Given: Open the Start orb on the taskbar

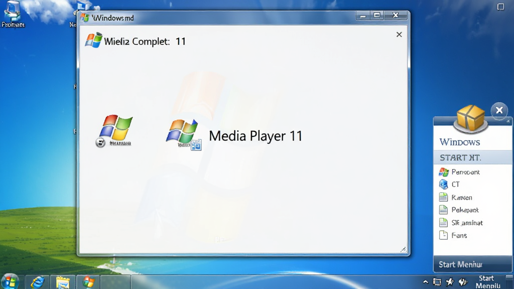Looking at the screenshot, I should (x=10, y=282).
